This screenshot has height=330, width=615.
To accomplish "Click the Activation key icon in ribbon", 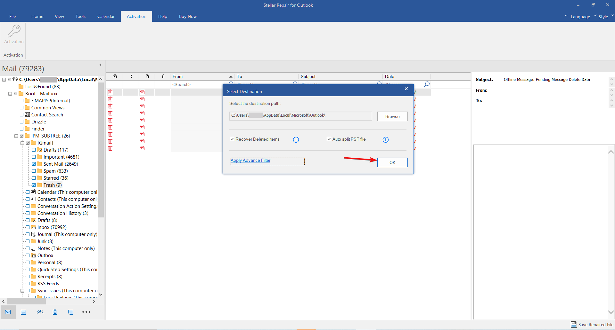I will pyautogui.click(x=14, y=31).
